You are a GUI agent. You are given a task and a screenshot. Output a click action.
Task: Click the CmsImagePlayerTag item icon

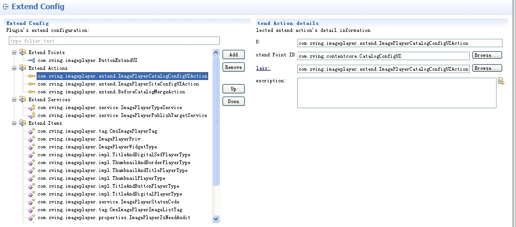pyautogui.click(x=32, y=131)
